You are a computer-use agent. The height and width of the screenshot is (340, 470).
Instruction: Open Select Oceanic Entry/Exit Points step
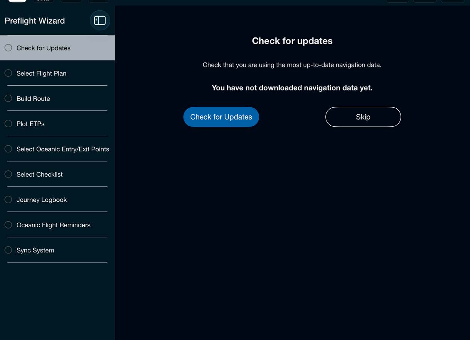(57, 149)
